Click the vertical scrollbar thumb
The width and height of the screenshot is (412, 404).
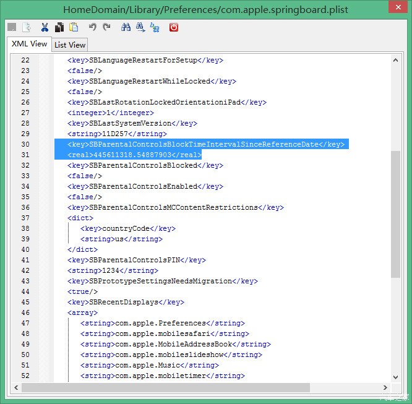click(x=396, y=213)
